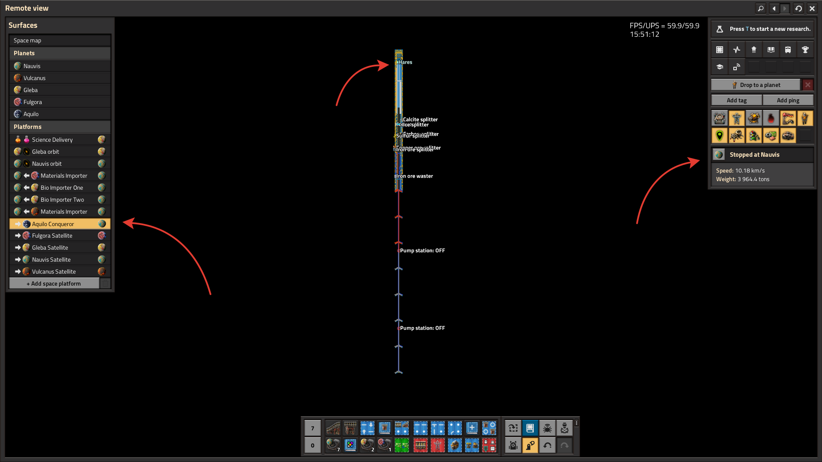Image resolution: width=822 pixels, height=462 pixels.
Task: Click the undo shortcut arrow
Action: 547,445
